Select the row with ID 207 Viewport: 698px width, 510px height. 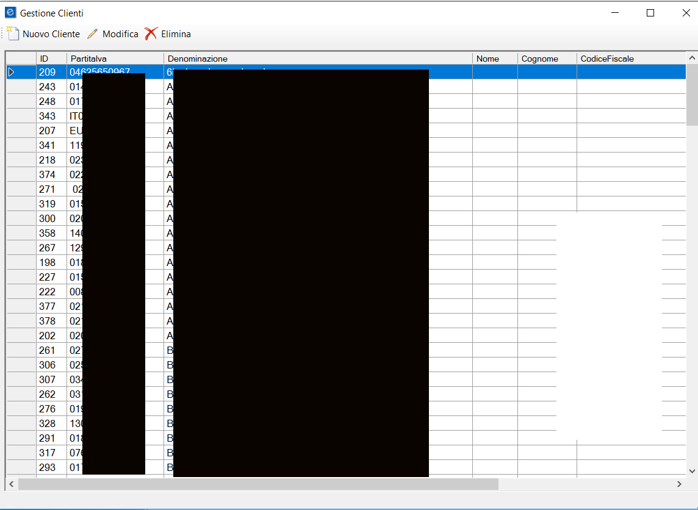pyautogui.click(x=347, y=131)
